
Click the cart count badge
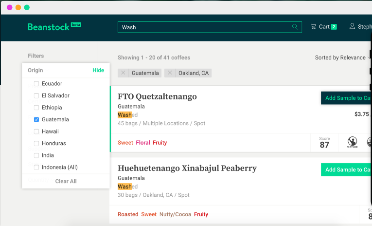[334, 27]
